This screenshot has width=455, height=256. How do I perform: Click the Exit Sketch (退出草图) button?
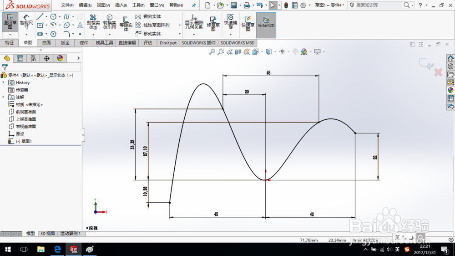click(x=10, y=22)
